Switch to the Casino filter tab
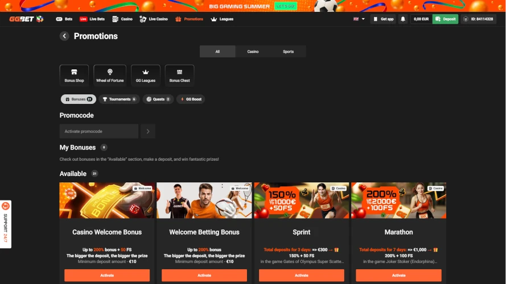This screenshot has width=506, height=284. 253,52
